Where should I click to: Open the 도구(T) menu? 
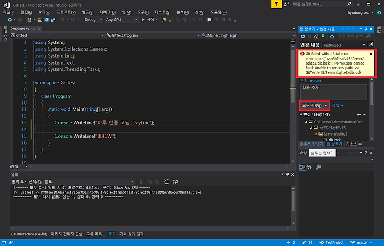pos(143,12)
